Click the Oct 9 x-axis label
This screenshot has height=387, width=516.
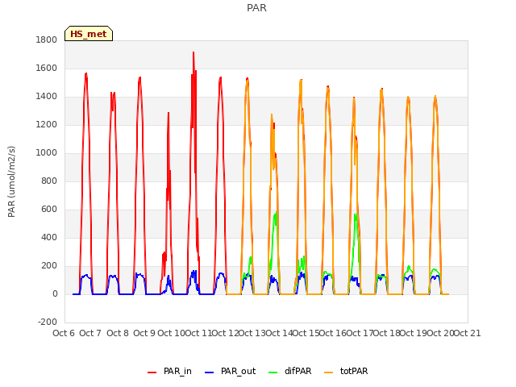(144, 333)
